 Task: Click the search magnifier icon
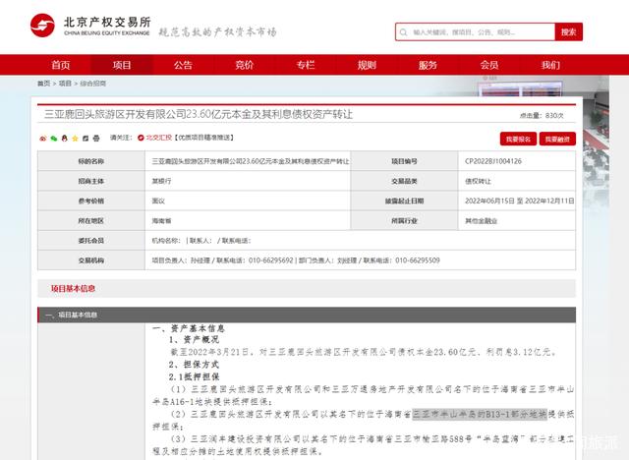(x=404, y=32)
